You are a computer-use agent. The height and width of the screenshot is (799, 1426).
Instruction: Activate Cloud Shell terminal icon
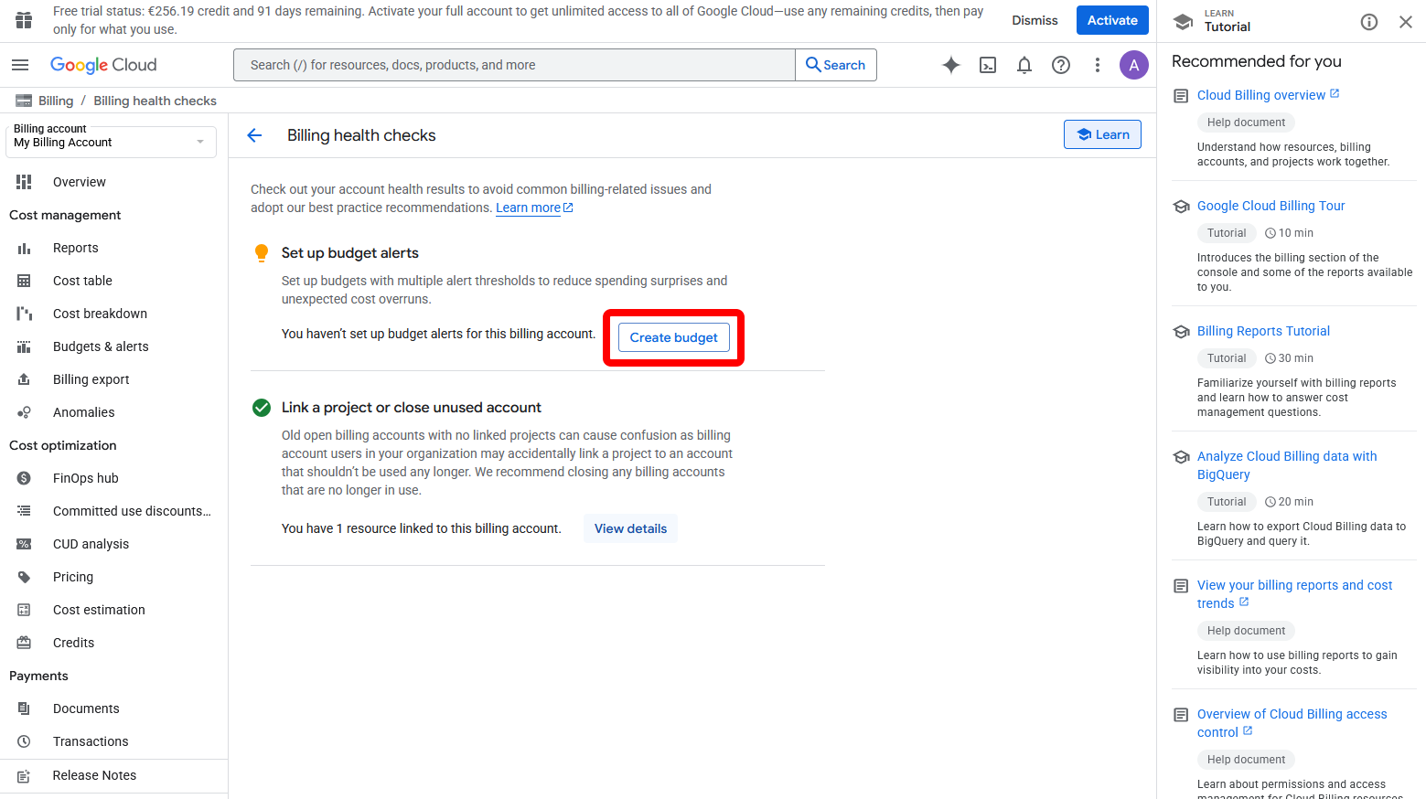(988, 65)
